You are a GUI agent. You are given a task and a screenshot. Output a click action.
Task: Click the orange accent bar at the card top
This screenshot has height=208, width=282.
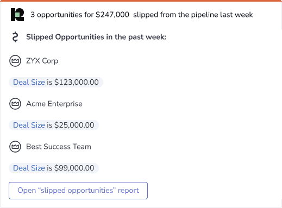[141, 1]
